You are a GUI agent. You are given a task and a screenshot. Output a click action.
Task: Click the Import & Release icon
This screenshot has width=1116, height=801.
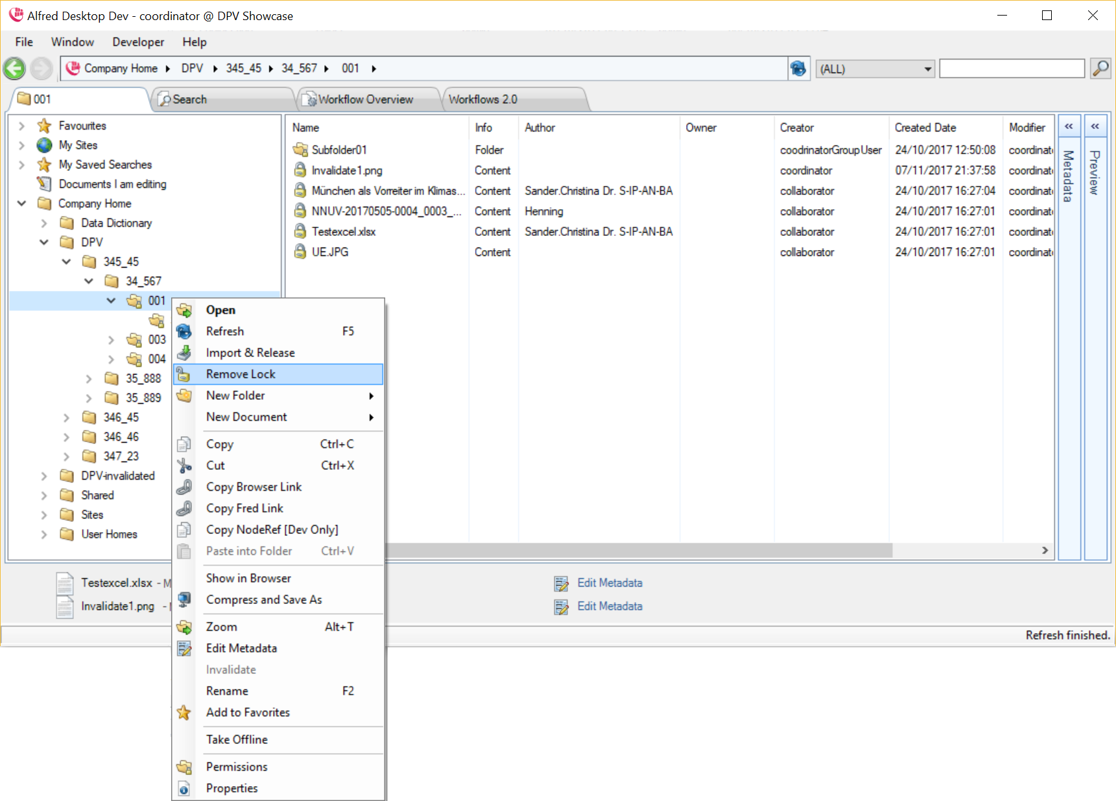[x=184, y=353]
